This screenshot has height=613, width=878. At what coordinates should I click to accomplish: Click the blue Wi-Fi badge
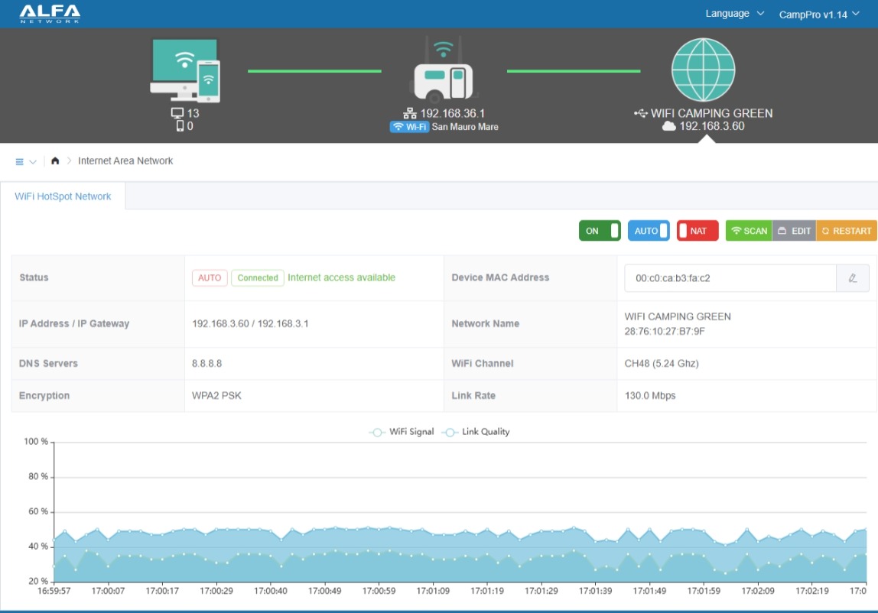click(x=409, y=127)
